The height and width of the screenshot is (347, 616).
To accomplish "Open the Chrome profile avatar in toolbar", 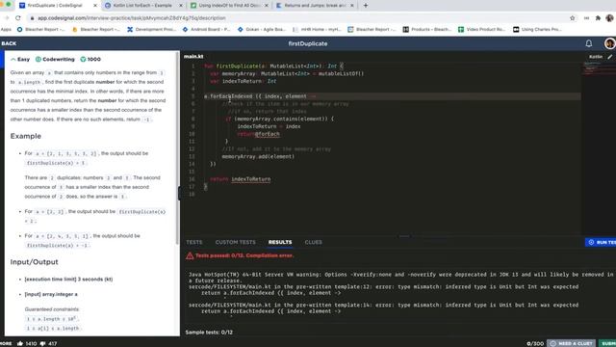I will 609,18.
